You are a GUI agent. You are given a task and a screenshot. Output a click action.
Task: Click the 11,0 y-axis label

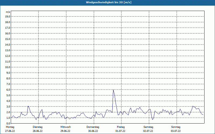click(8, 62)
